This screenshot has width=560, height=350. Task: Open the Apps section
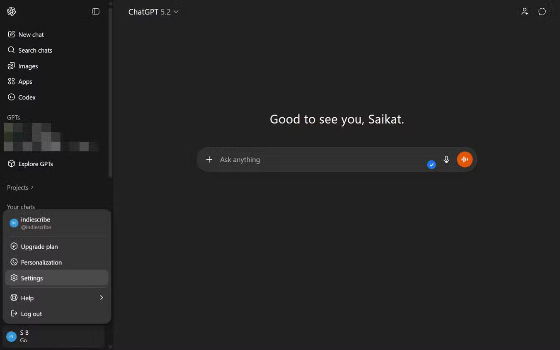pyautogui.click(x=25, y=82)
